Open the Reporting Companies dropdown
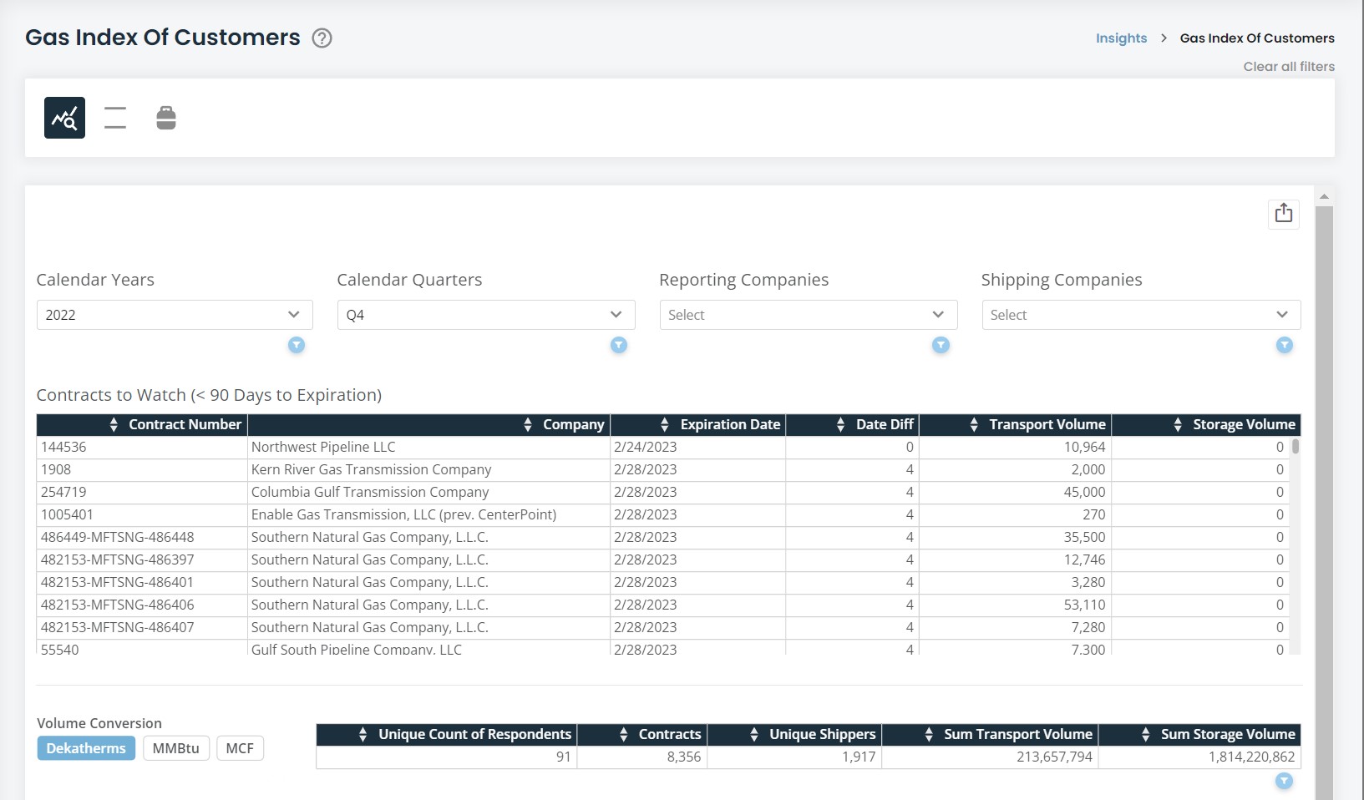Viewport: 1364px width, 800px height. 809,315
